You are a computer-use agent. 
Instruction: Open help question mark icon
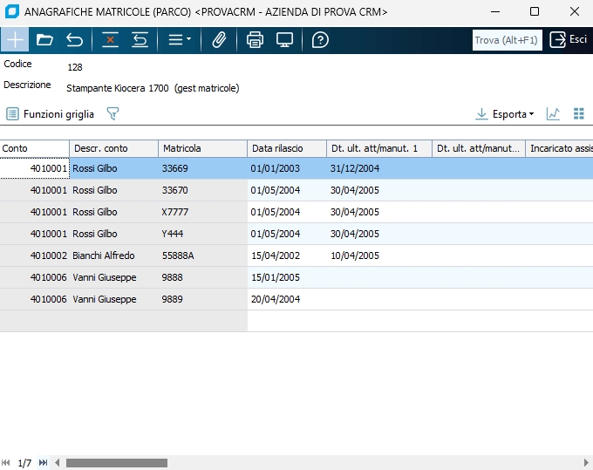pyautogui.click(x=320, y=40)
